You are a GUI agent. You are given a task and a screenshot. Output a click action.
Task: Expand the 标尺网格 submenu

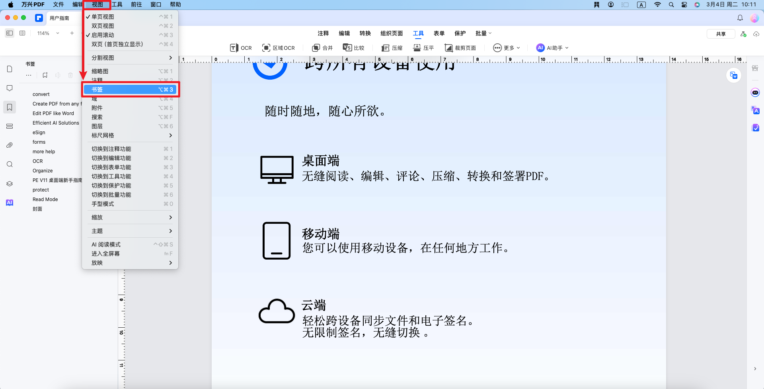130,135
